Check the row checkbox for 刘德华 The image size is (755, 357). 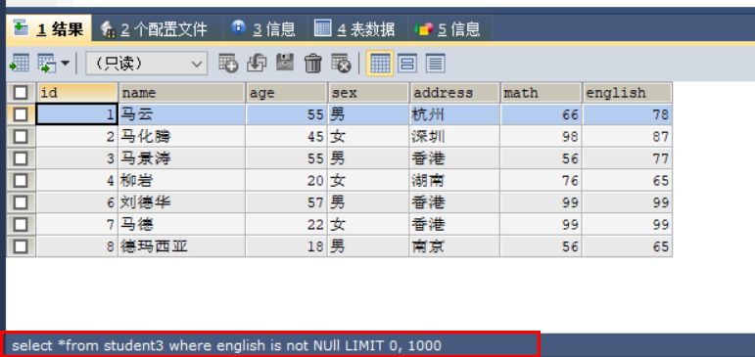pyautogui.click(x=21, y=202)
